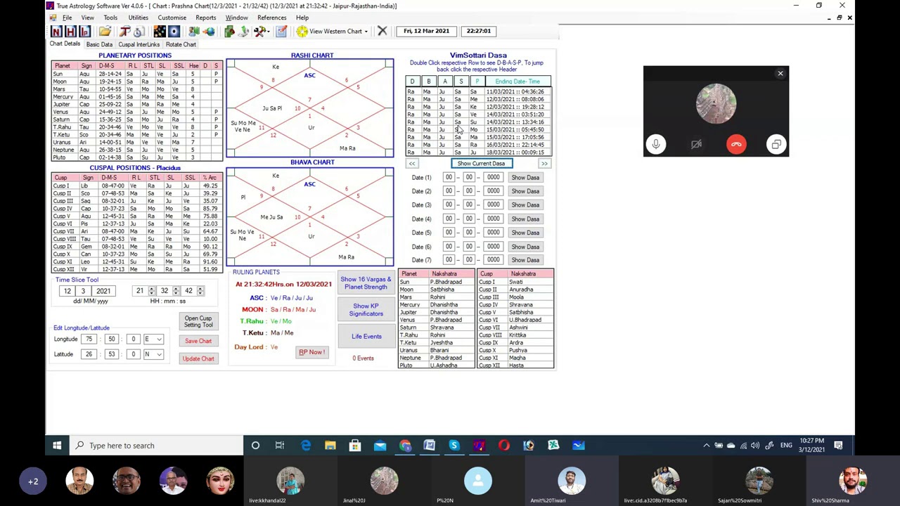The height and width of the screenshot is (506, 900).
Task: Adjust hours spinner in Time Slice Tool
Action: pos(151,291)
